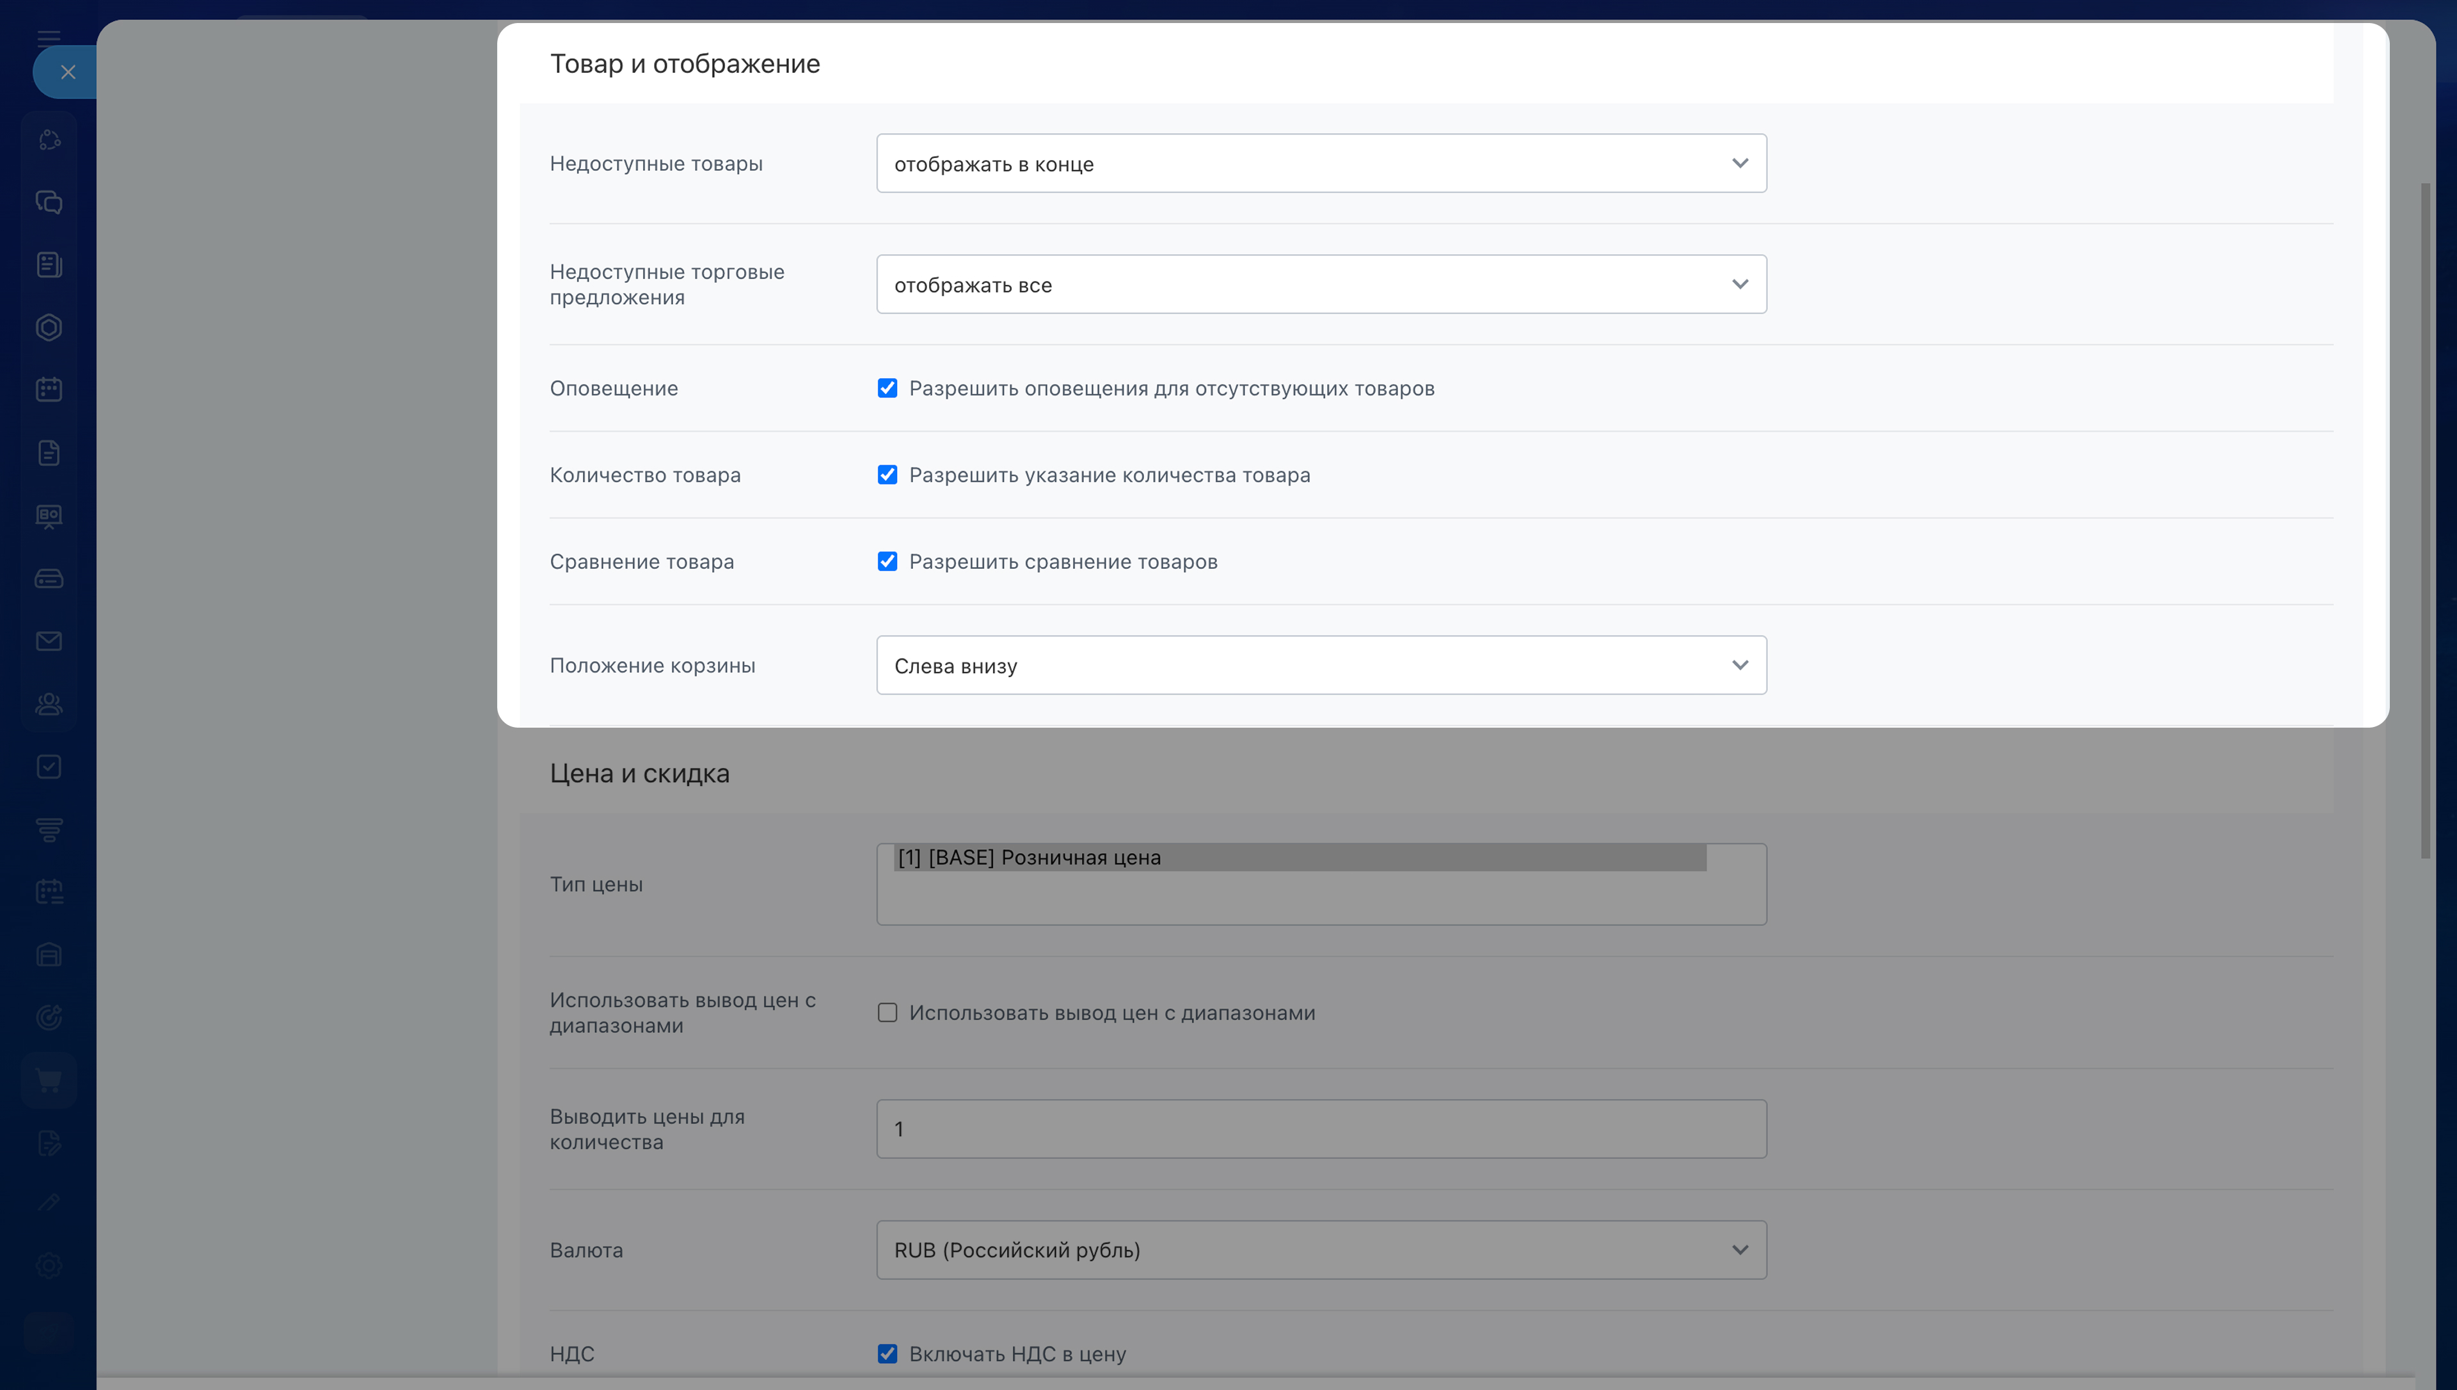Open the unavailable products dropdown
Screen dimensions: 2457x1390
point(1321,163)
